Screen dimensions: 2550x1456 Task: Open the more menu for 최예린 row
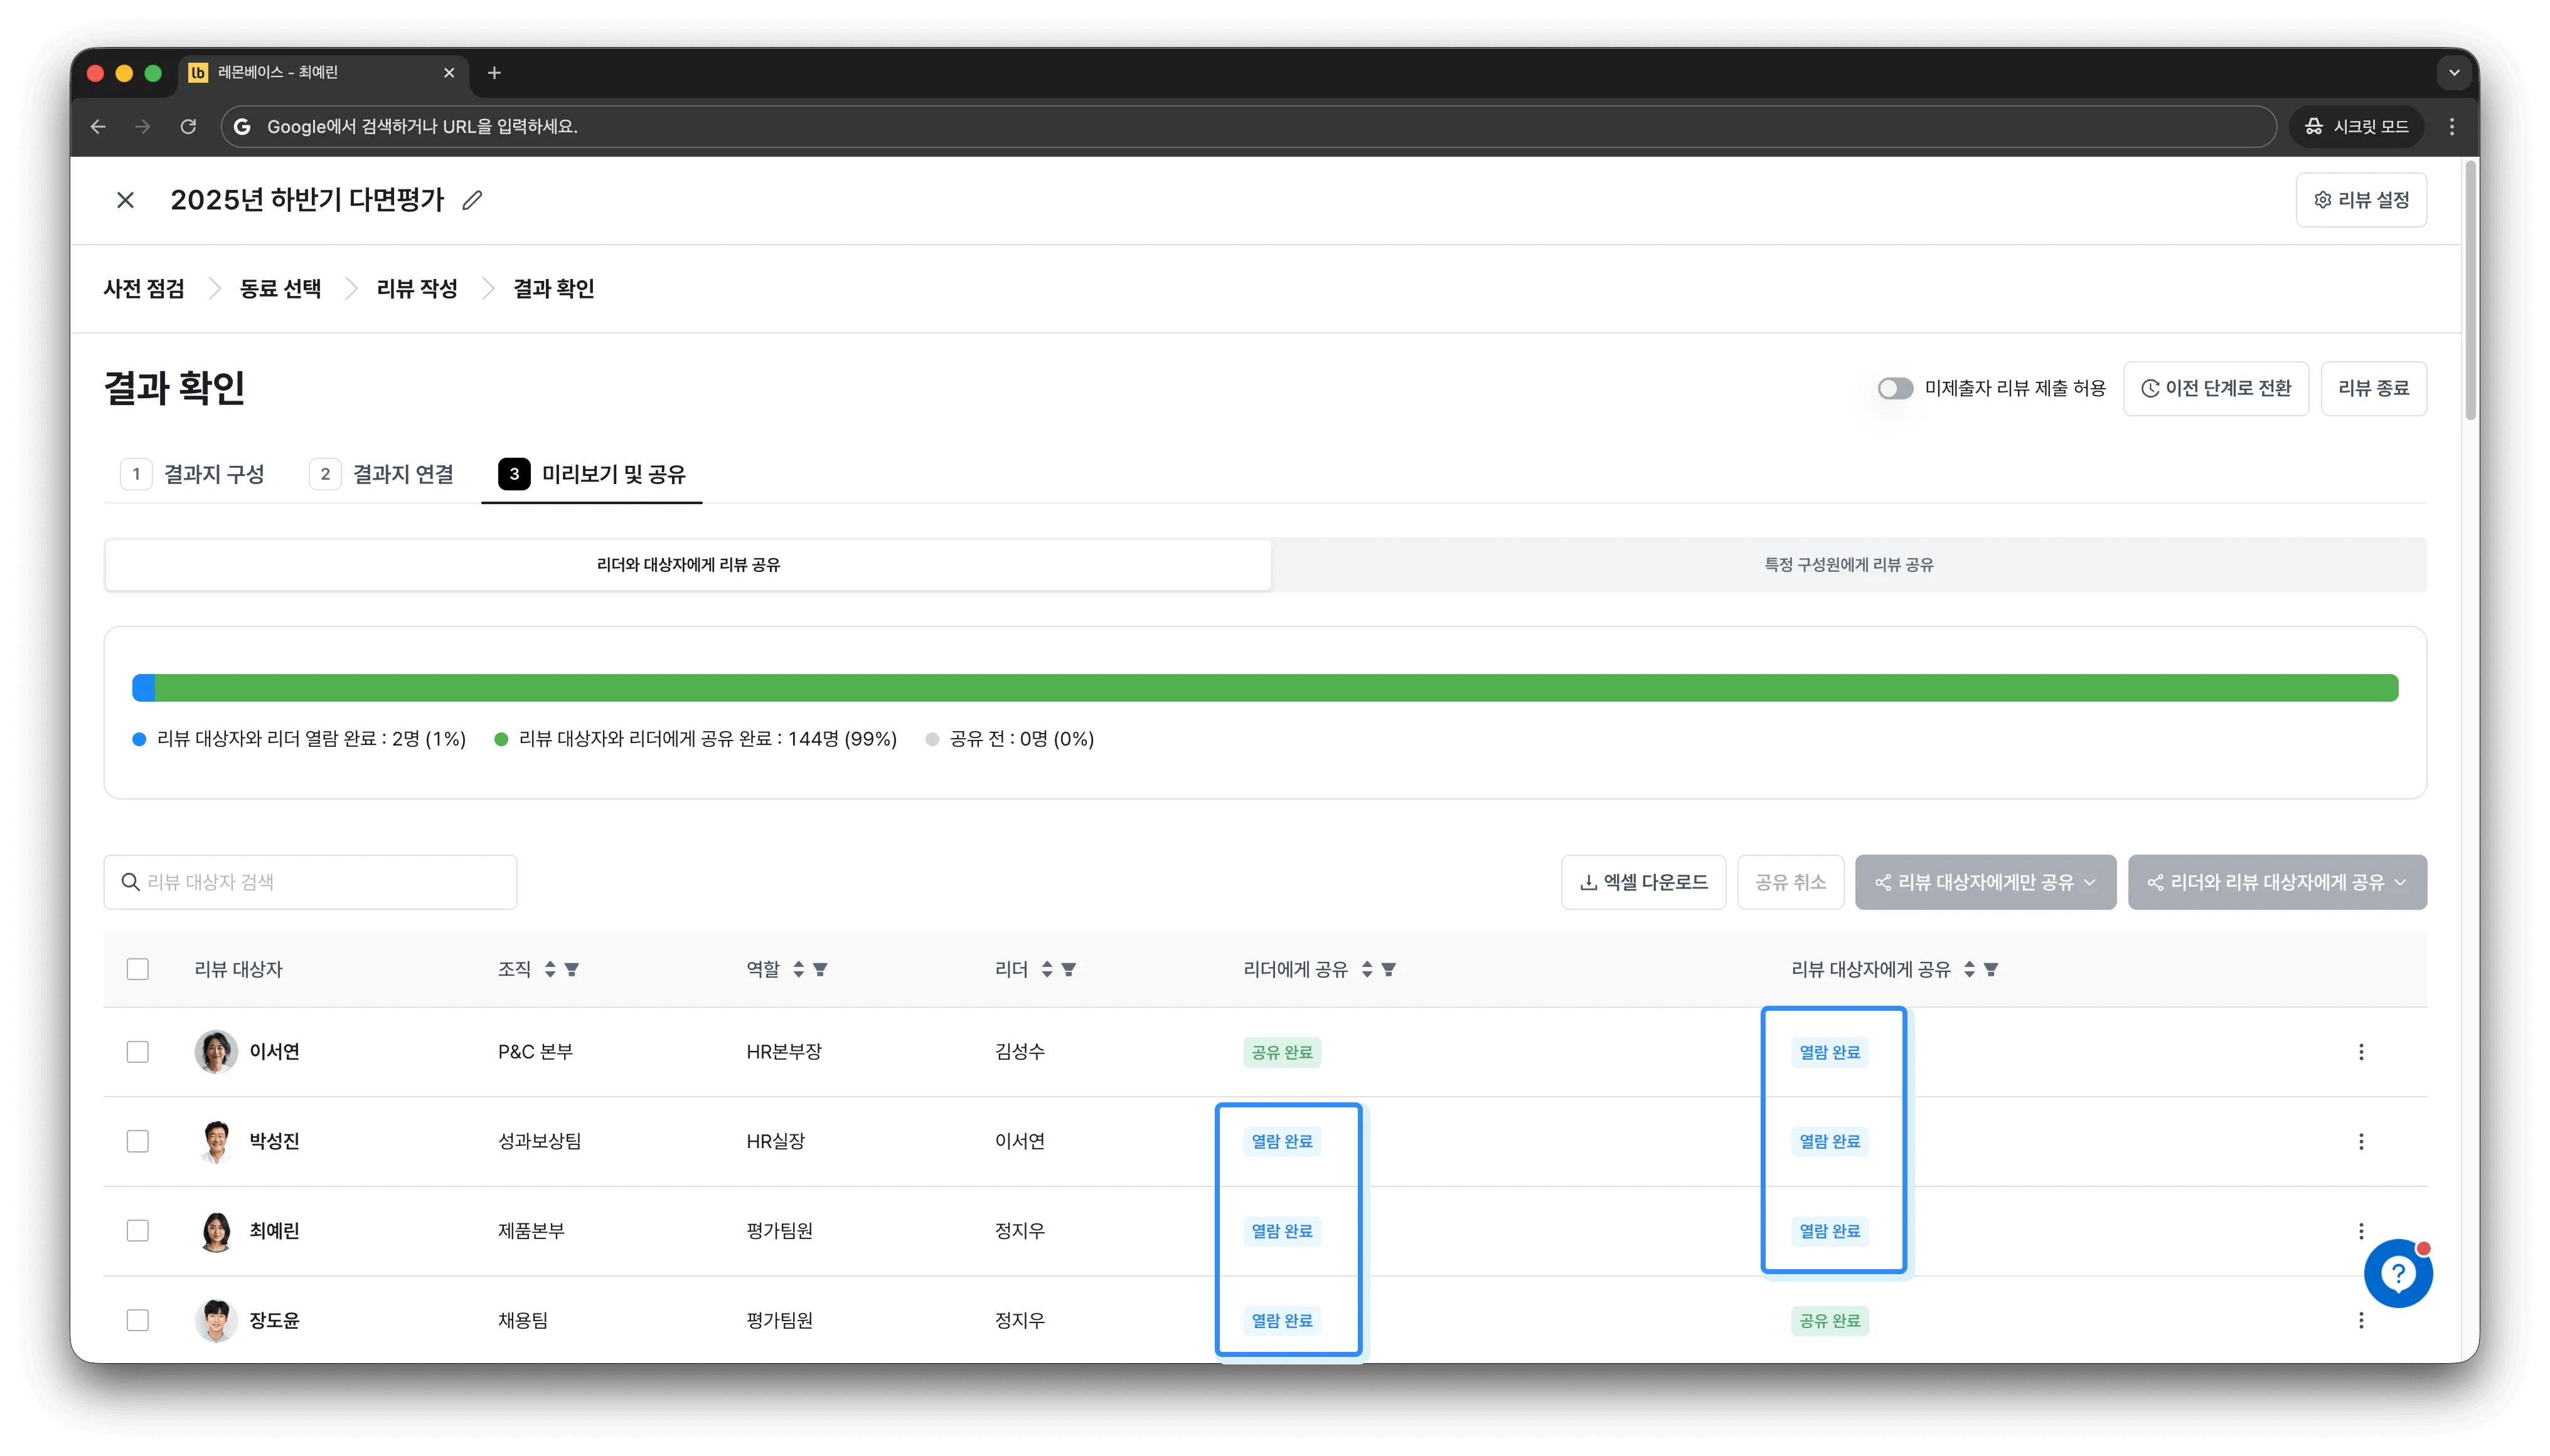click(x=2361, y=1231)
